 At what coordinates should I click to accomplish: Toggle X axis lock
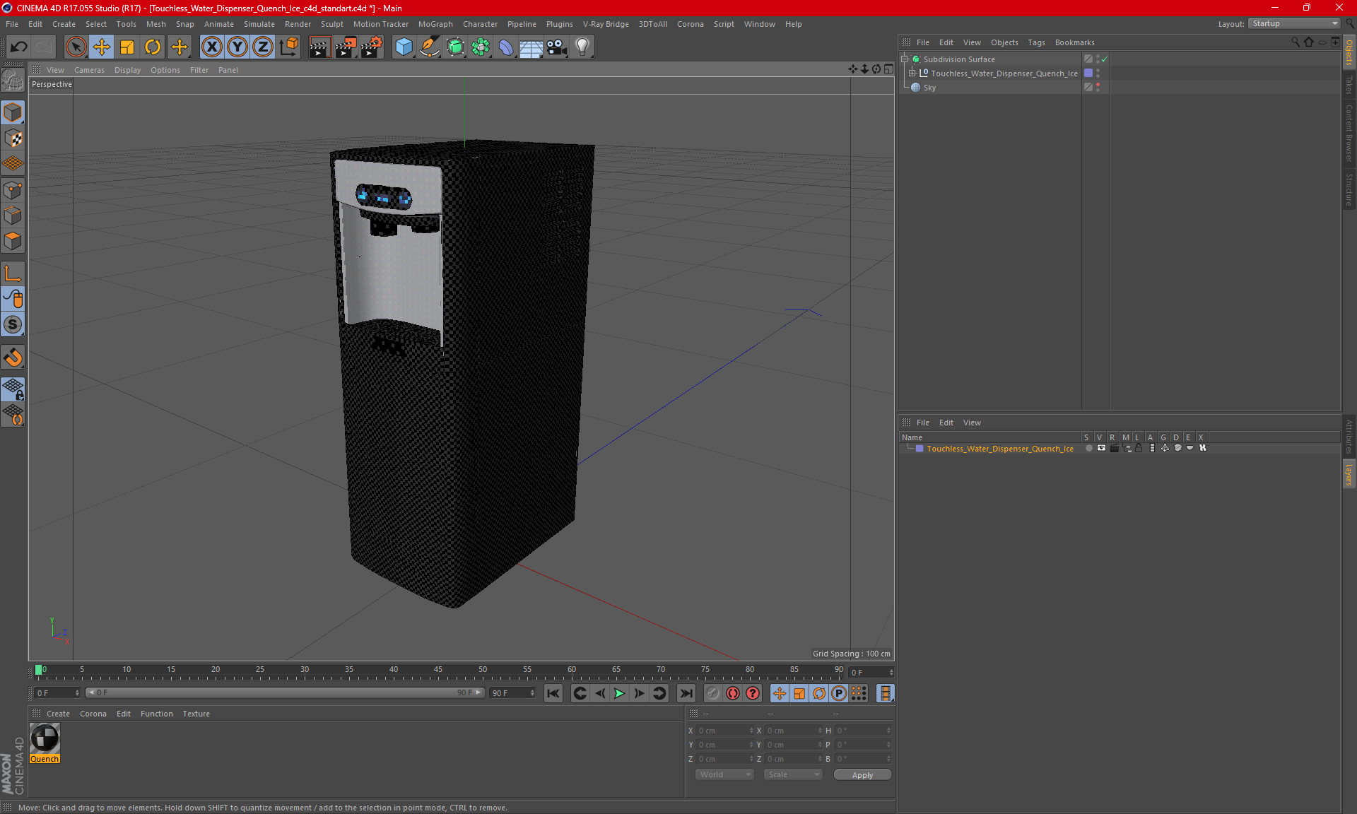(211, 47)
